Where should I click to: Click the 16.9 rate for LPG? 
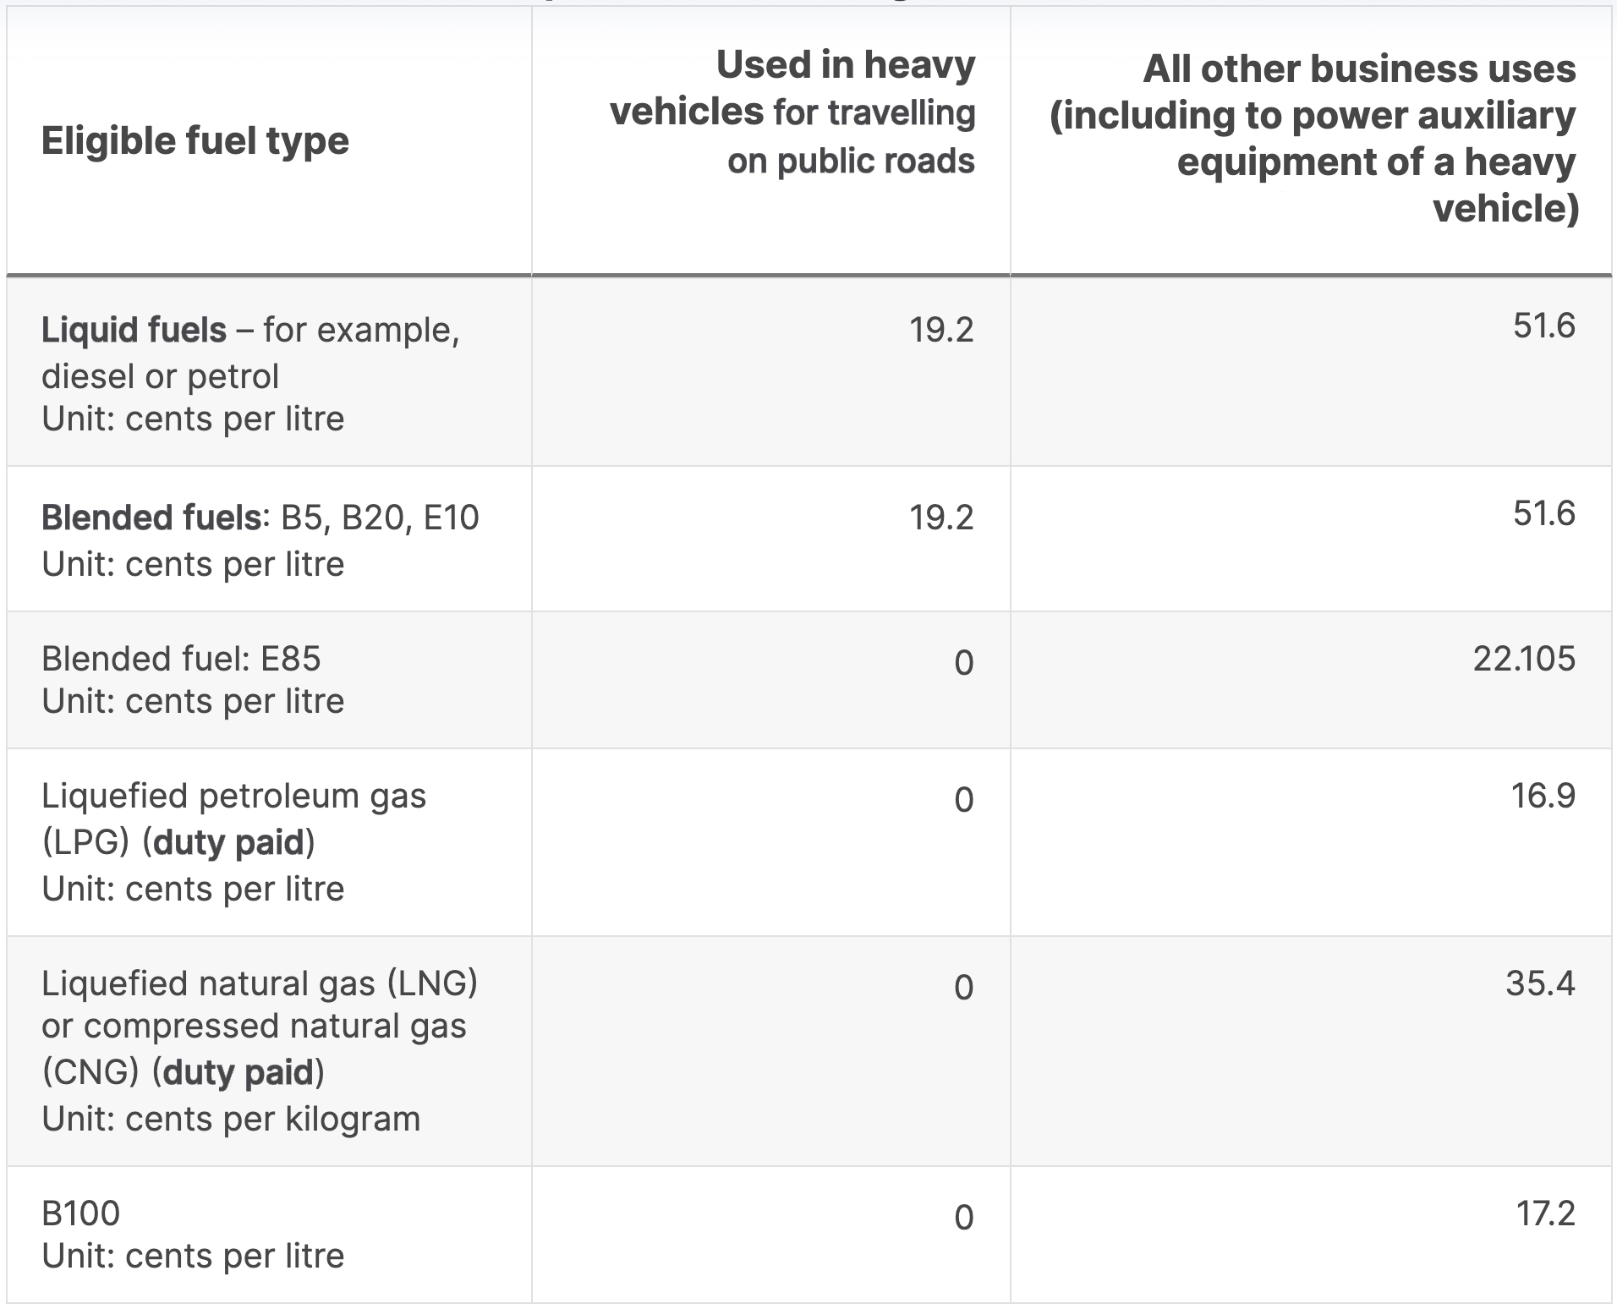point(1543,796)
